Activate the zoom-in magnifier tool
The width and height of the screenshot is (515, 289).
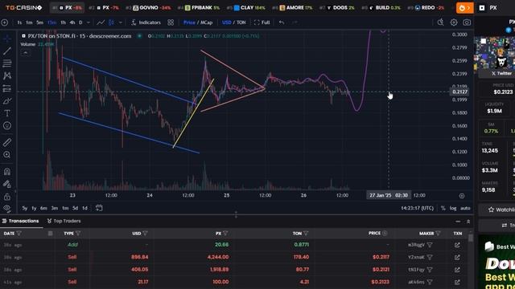click(x=7, y=155)
